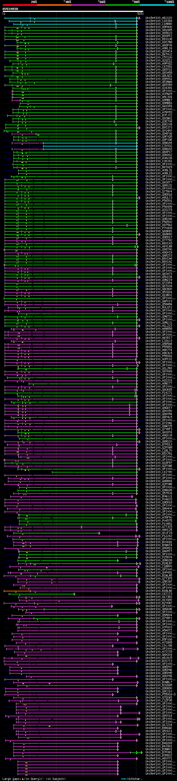
Task: Click hit label UniRef100_A1E2C6
Action: (159, 380)
